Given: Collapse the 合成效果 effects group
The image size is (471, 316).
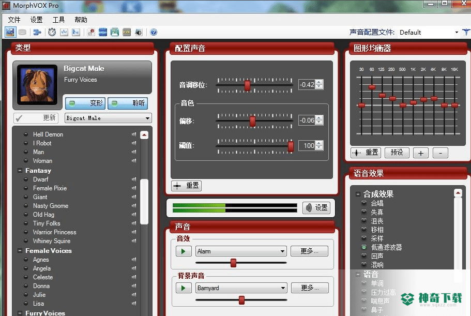Looking at the screenshot, I should pyautogui.click(x=358, y=194).
